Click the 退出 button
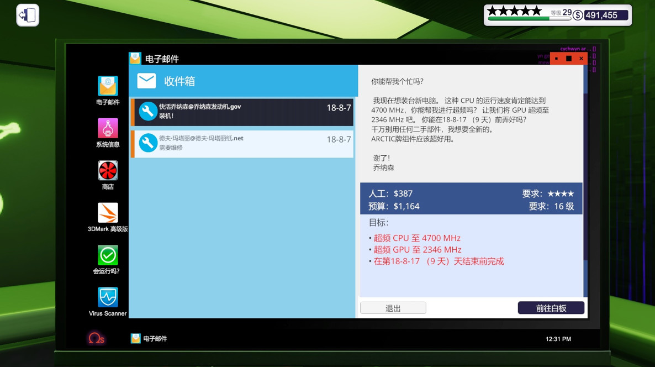Viewport: 655px width, 367px height. pos(393,307)
